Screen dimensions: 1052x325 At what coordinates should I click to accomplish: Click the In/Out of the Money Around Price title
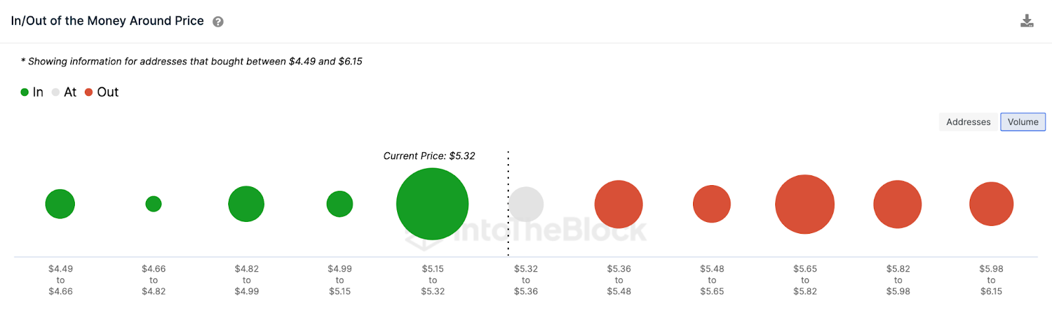point(107,21)
